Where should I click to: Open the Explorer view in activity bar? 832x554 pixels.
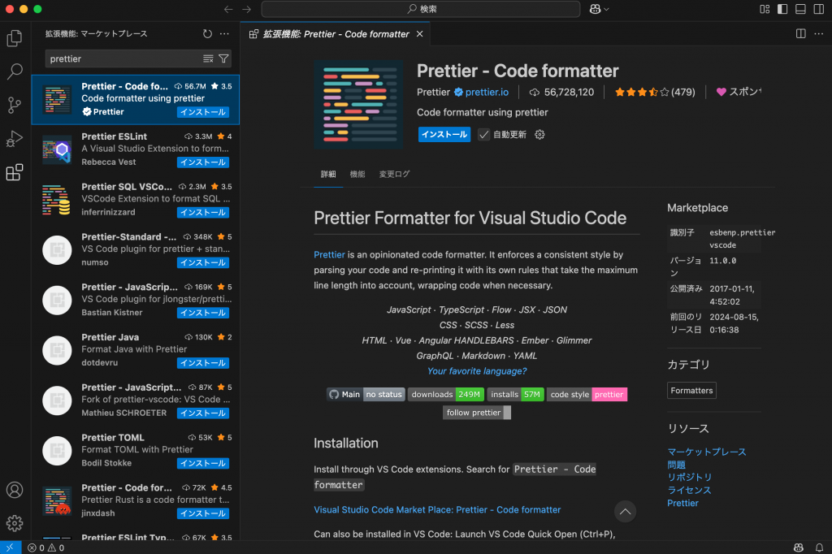15,37
